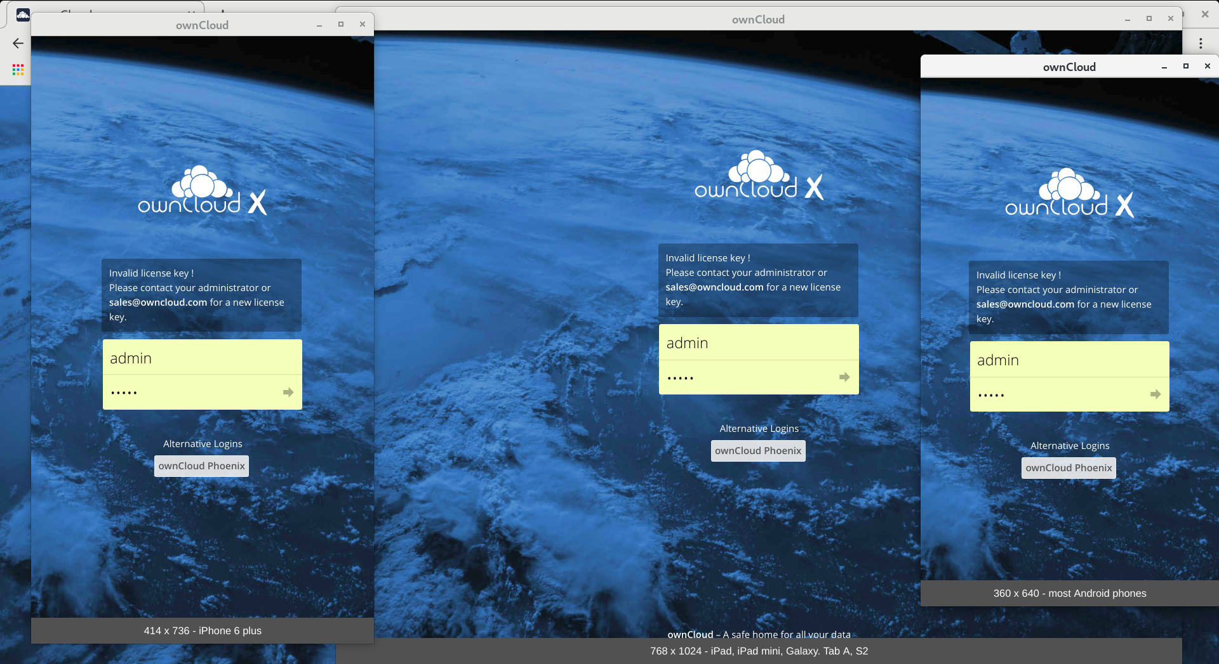Screen dimensions: 1219x664
Task: Select ownCloud Phoenix login in the iPhone window
Action: [x=201, y=465]
